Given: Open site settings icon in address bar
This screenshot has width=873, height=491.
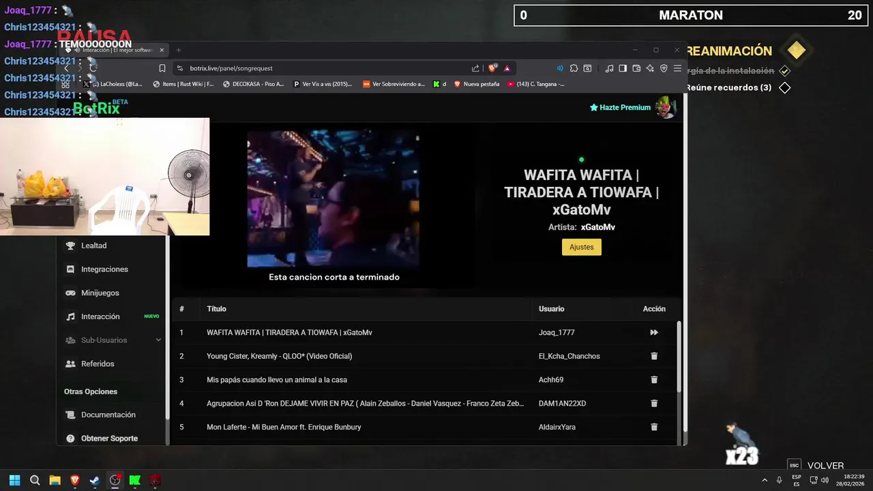Looking at the screenshot, I should click(180, 68).
